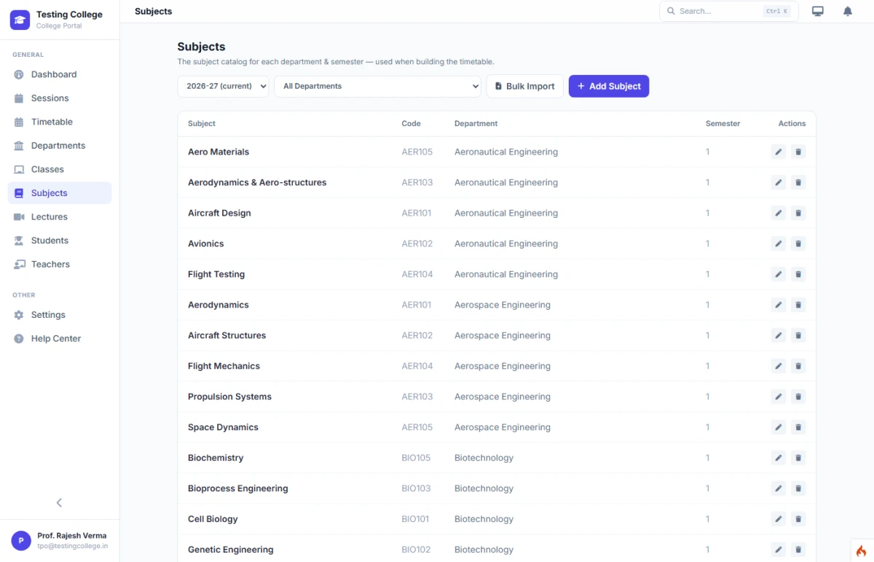Delete the Genetic Engineering subject
Viewport: 874px width, 562px height.
798,550
